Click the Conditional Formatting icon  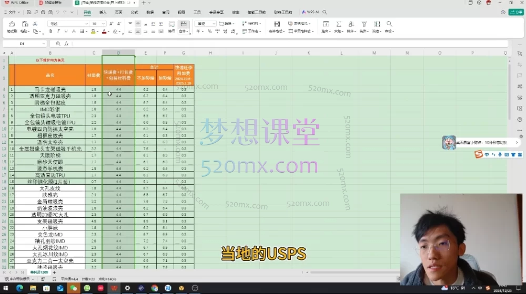tap(277, 24)
